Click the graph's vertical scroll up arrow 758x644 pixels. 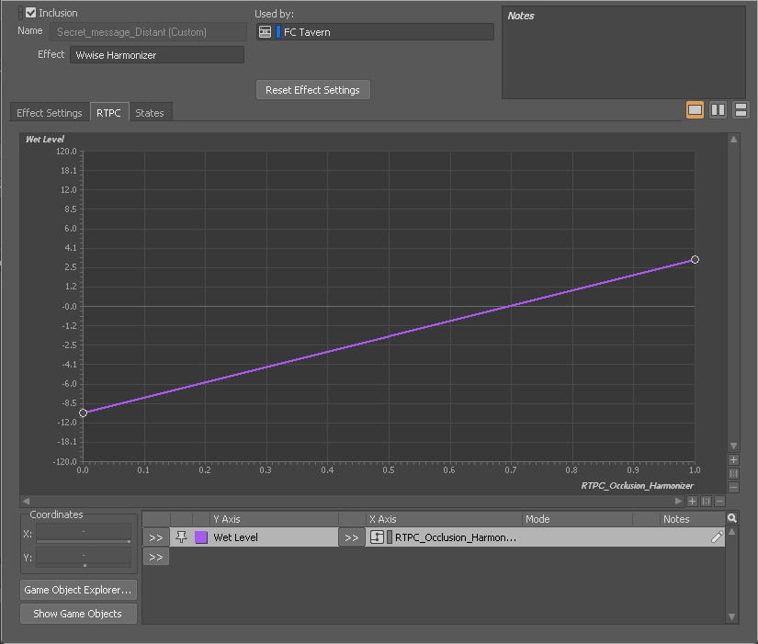tap(733, 140)
